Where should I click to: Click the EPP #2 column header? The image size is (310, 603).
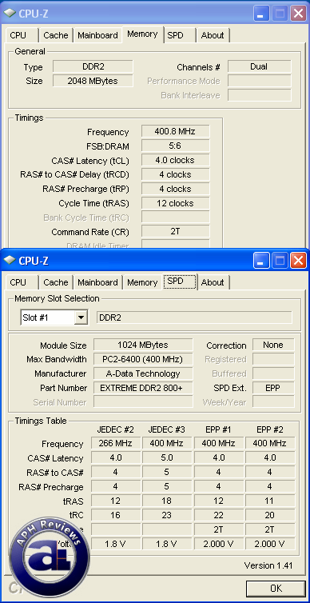tap(270, 429)
